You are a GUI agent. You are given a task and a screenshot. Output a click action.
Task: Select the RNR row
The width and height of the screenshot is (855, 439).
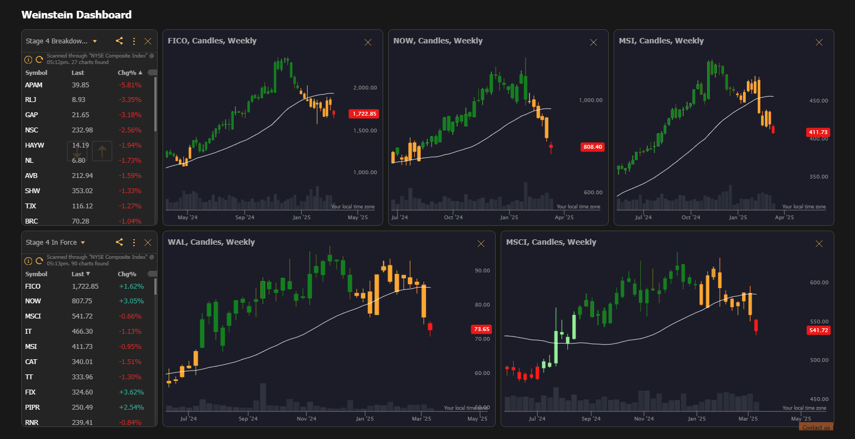(x=87, y=422)
